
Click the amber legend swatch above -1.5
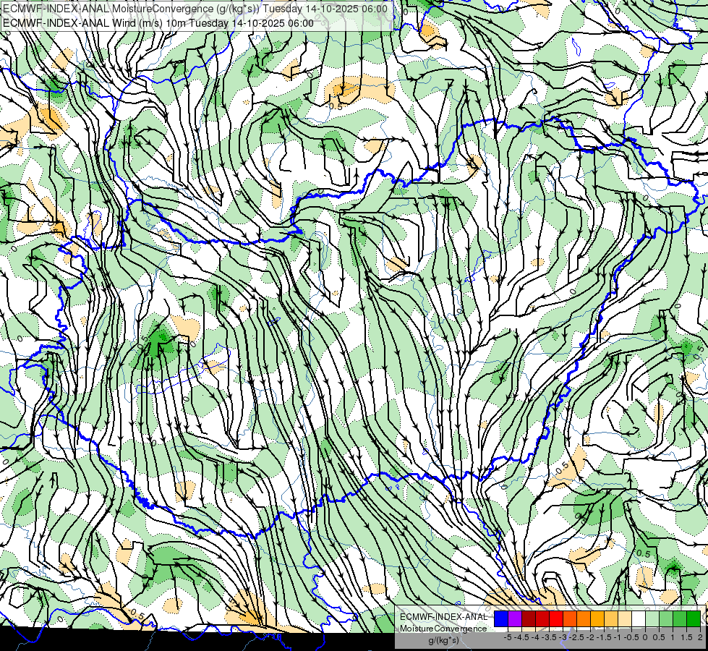click(597, 619)
